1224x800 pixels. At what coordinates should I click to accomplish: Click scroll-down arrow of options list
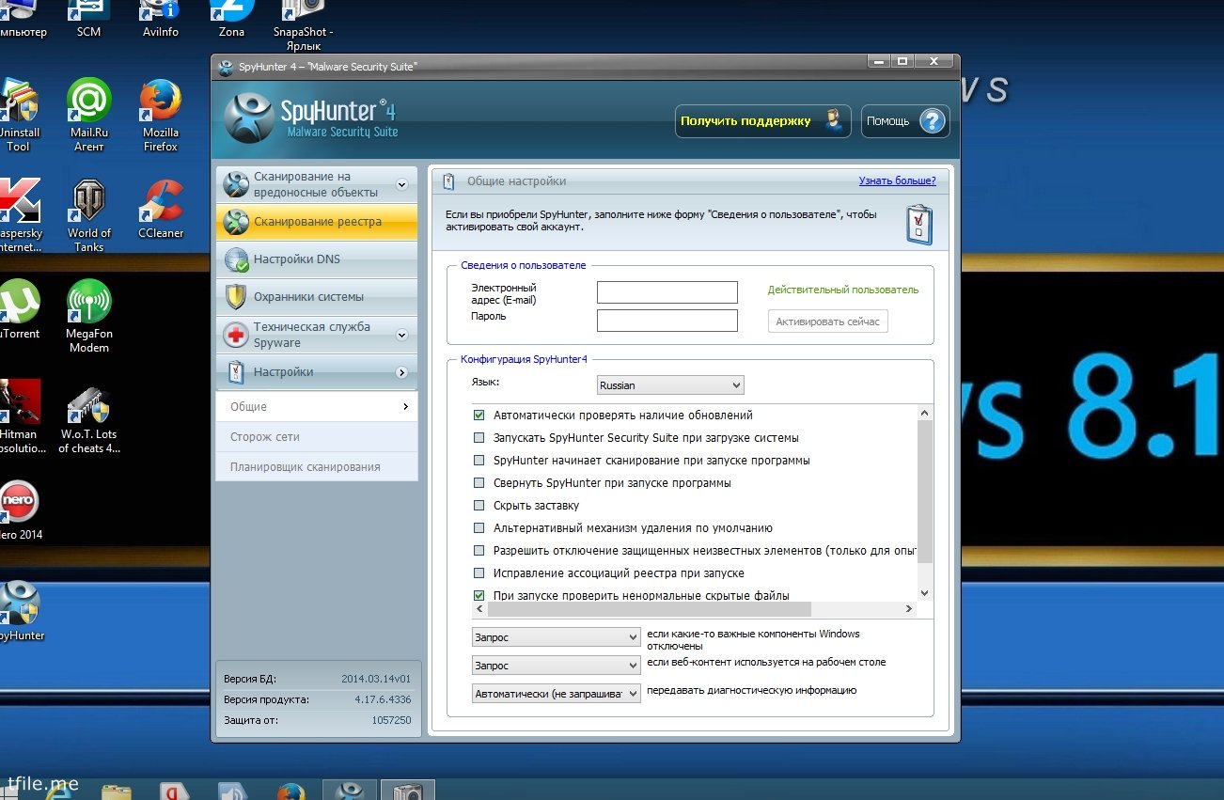point(924,593)
